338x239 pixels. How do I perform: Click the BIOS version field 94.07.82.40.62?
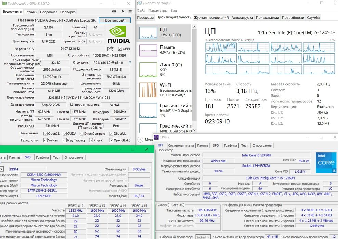coord(70,49)
